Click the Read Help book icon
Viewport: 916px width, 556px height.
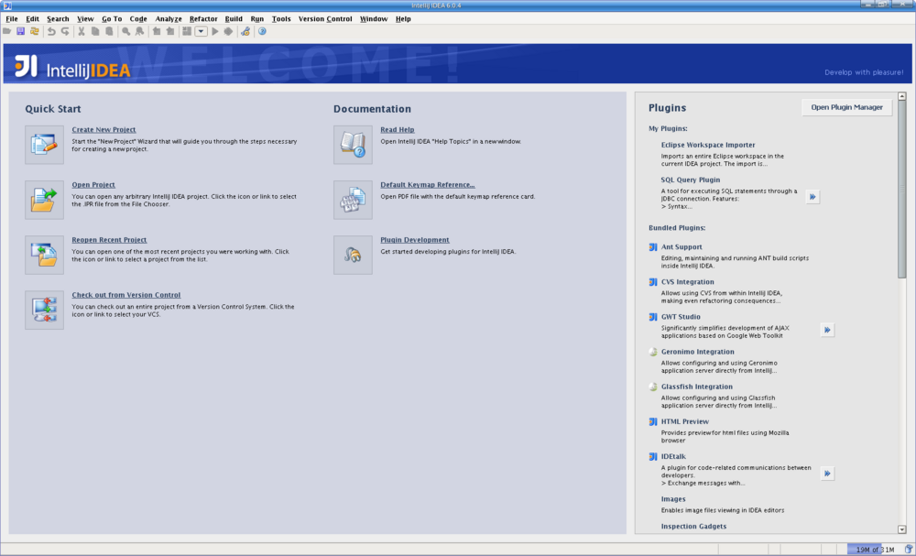pyautogui.click(x=353, y=145)
